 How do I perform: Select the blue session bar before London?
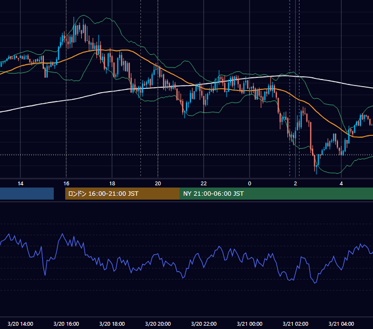coord(27,194)
